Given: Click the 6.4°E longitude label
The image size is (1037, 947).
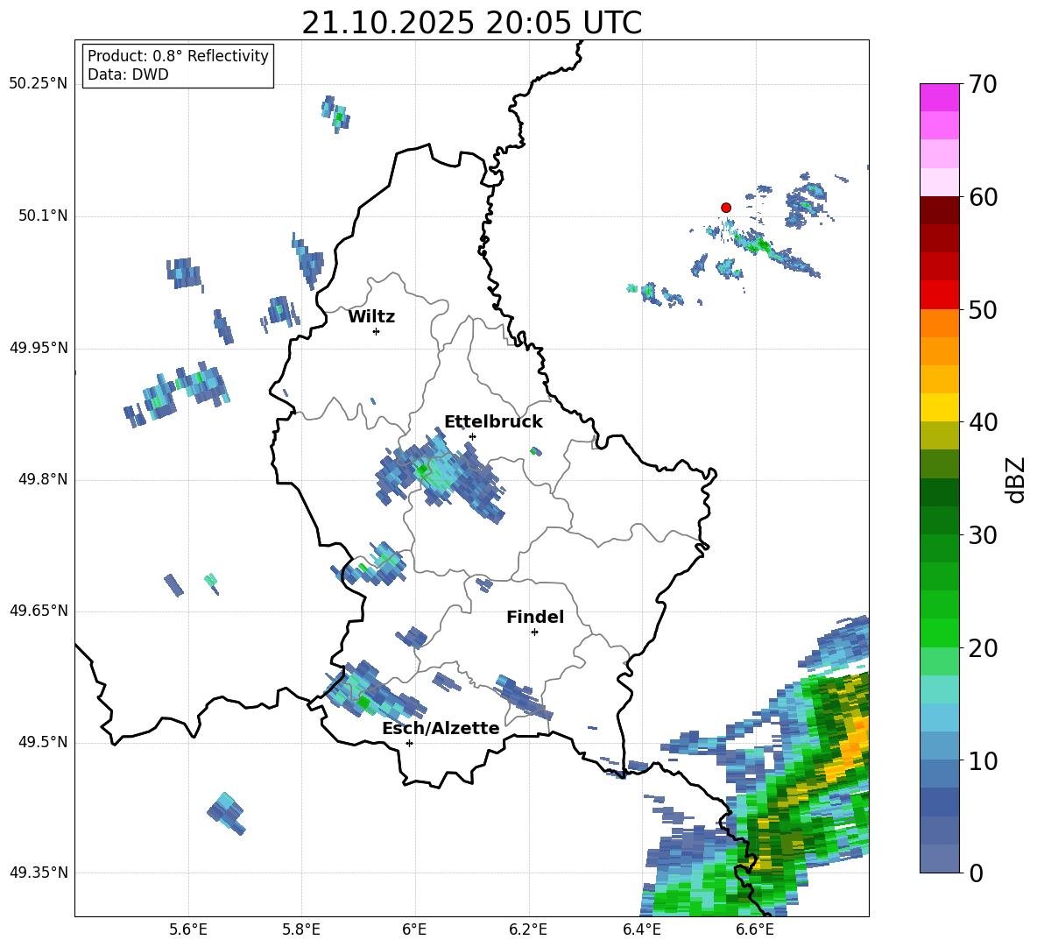Looking at the screenshot, I should click(641, 929).
